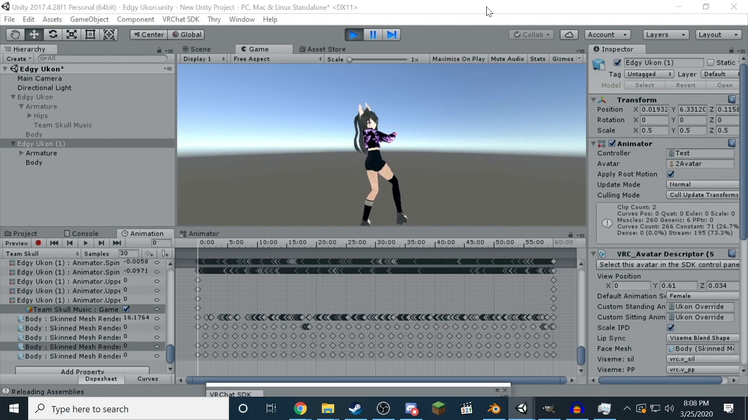Select the Rotate tool
The height and width of the screenshot is (420, 748).
click(53, 34)
